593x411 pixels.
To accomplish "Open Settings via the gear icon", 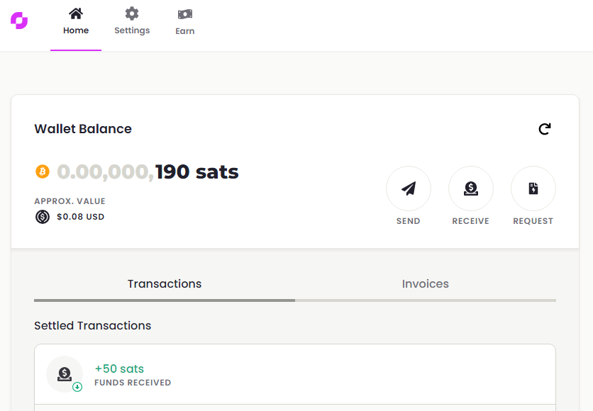I will [x=132, y=13].
